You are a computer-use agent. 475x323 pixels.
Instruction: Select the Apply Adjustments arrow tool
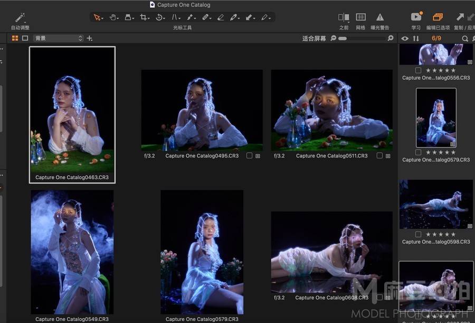point(249,17)
